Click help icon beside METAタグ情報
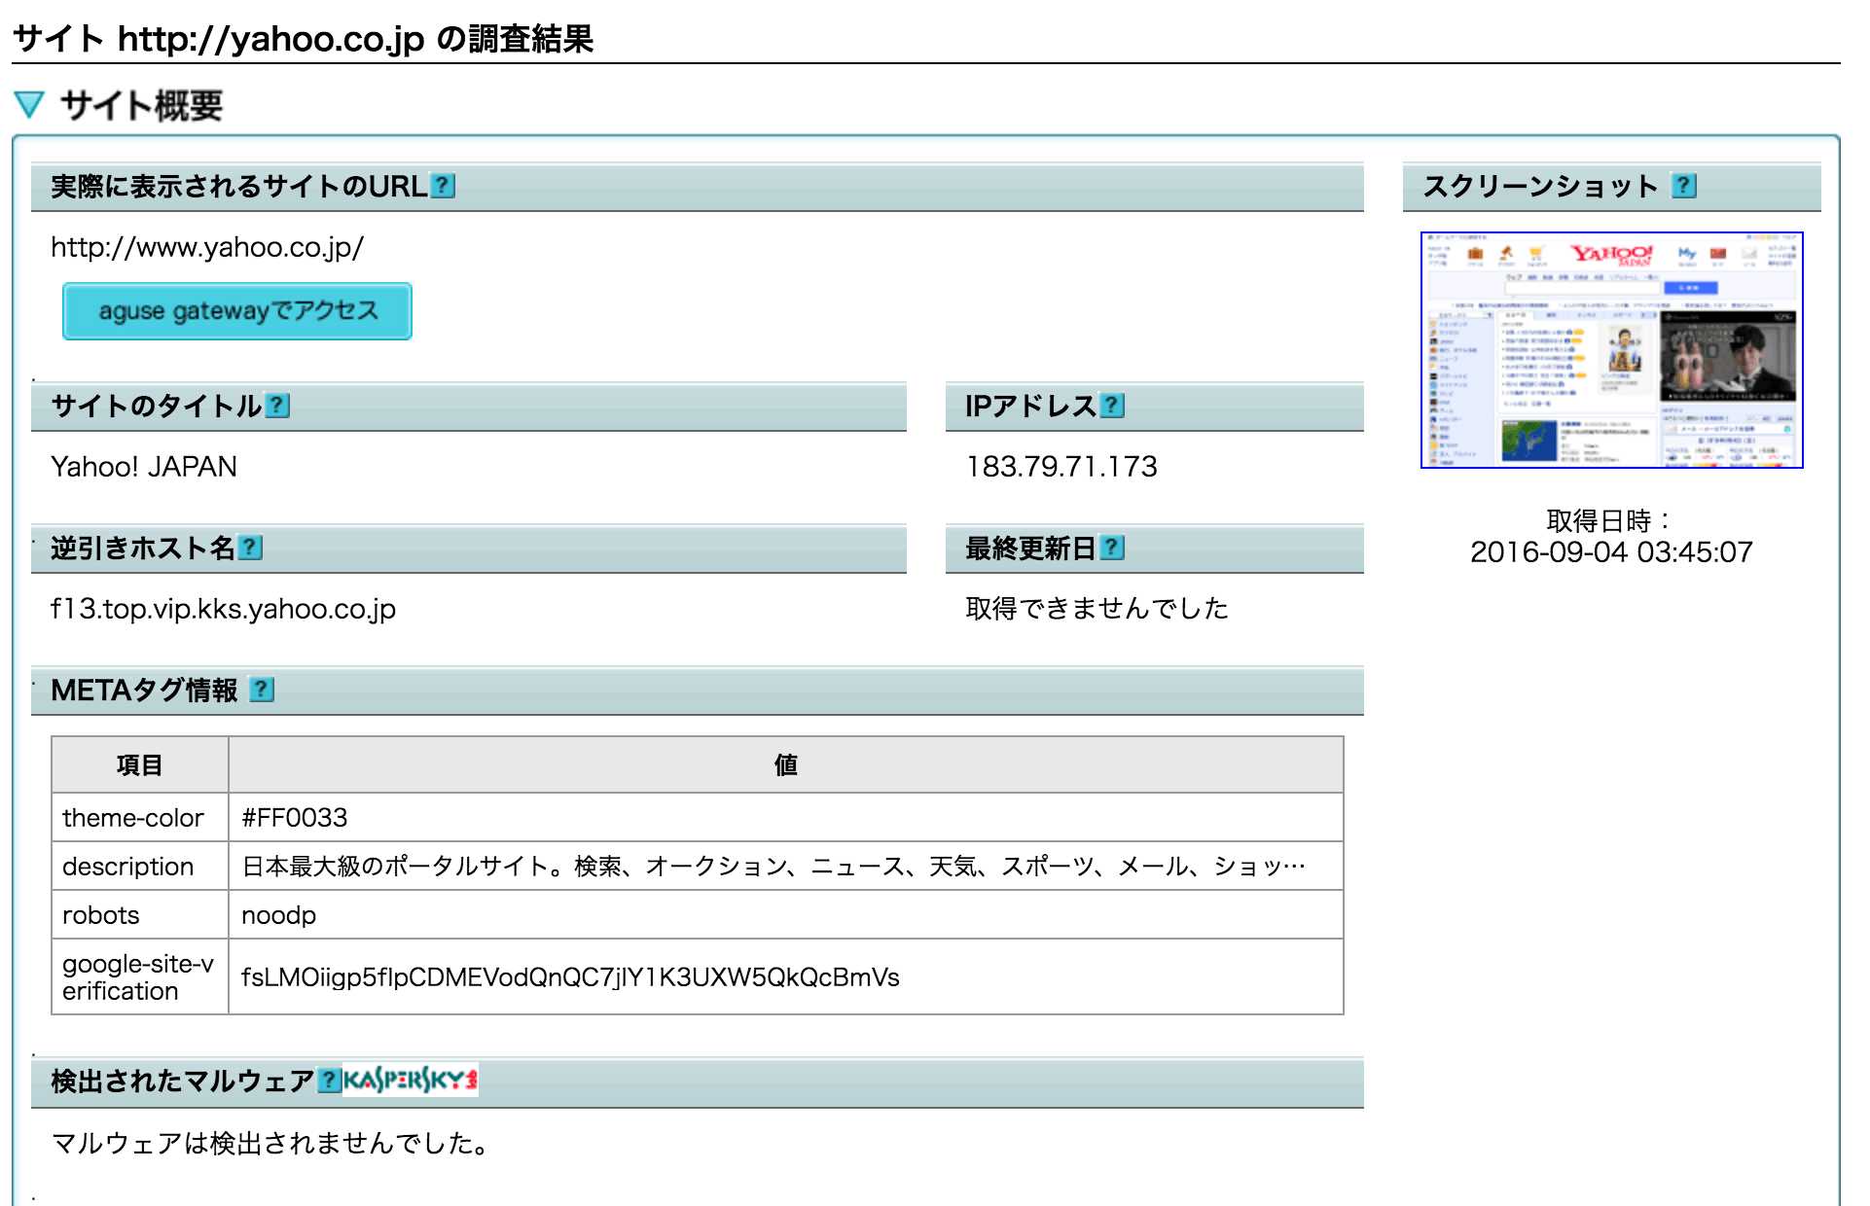The height and width of the screenshot is (1206, 1870). click(261, 690)
